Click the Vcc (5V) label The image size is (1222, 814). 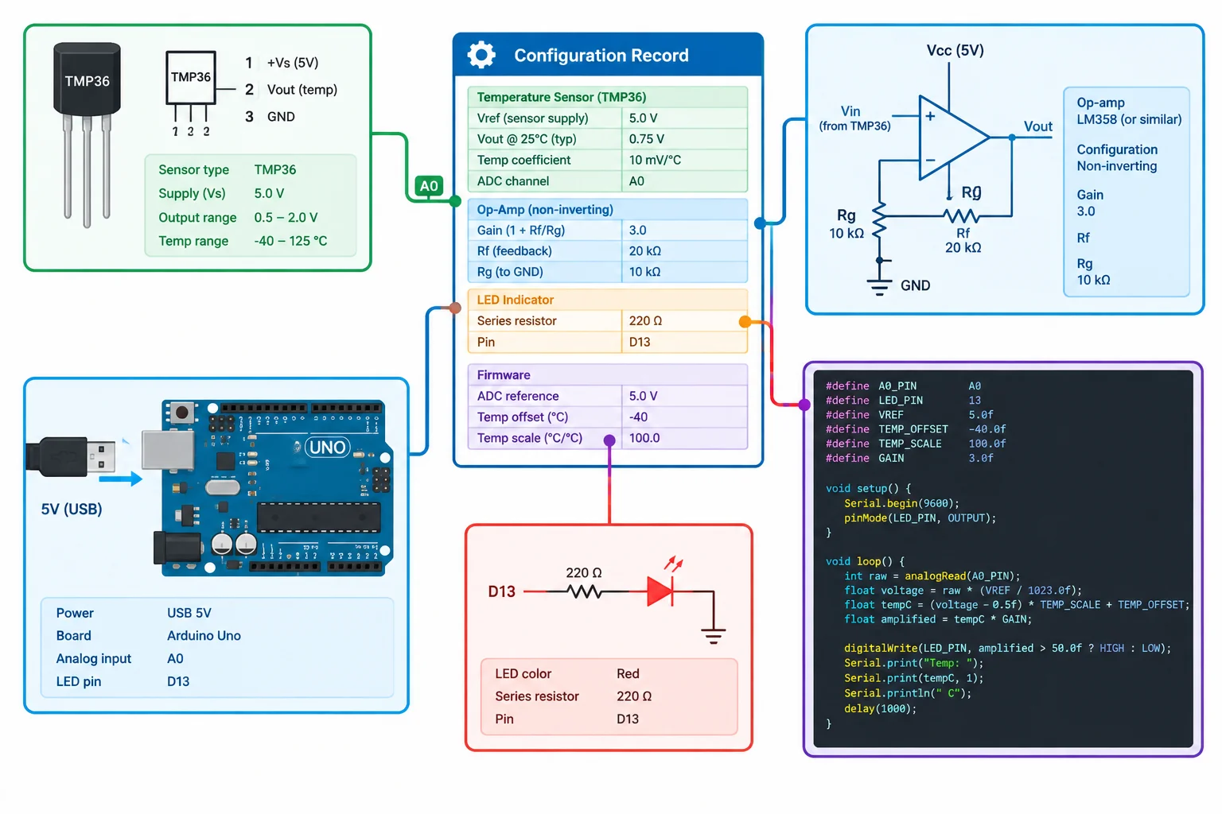(x=955, y=50)
